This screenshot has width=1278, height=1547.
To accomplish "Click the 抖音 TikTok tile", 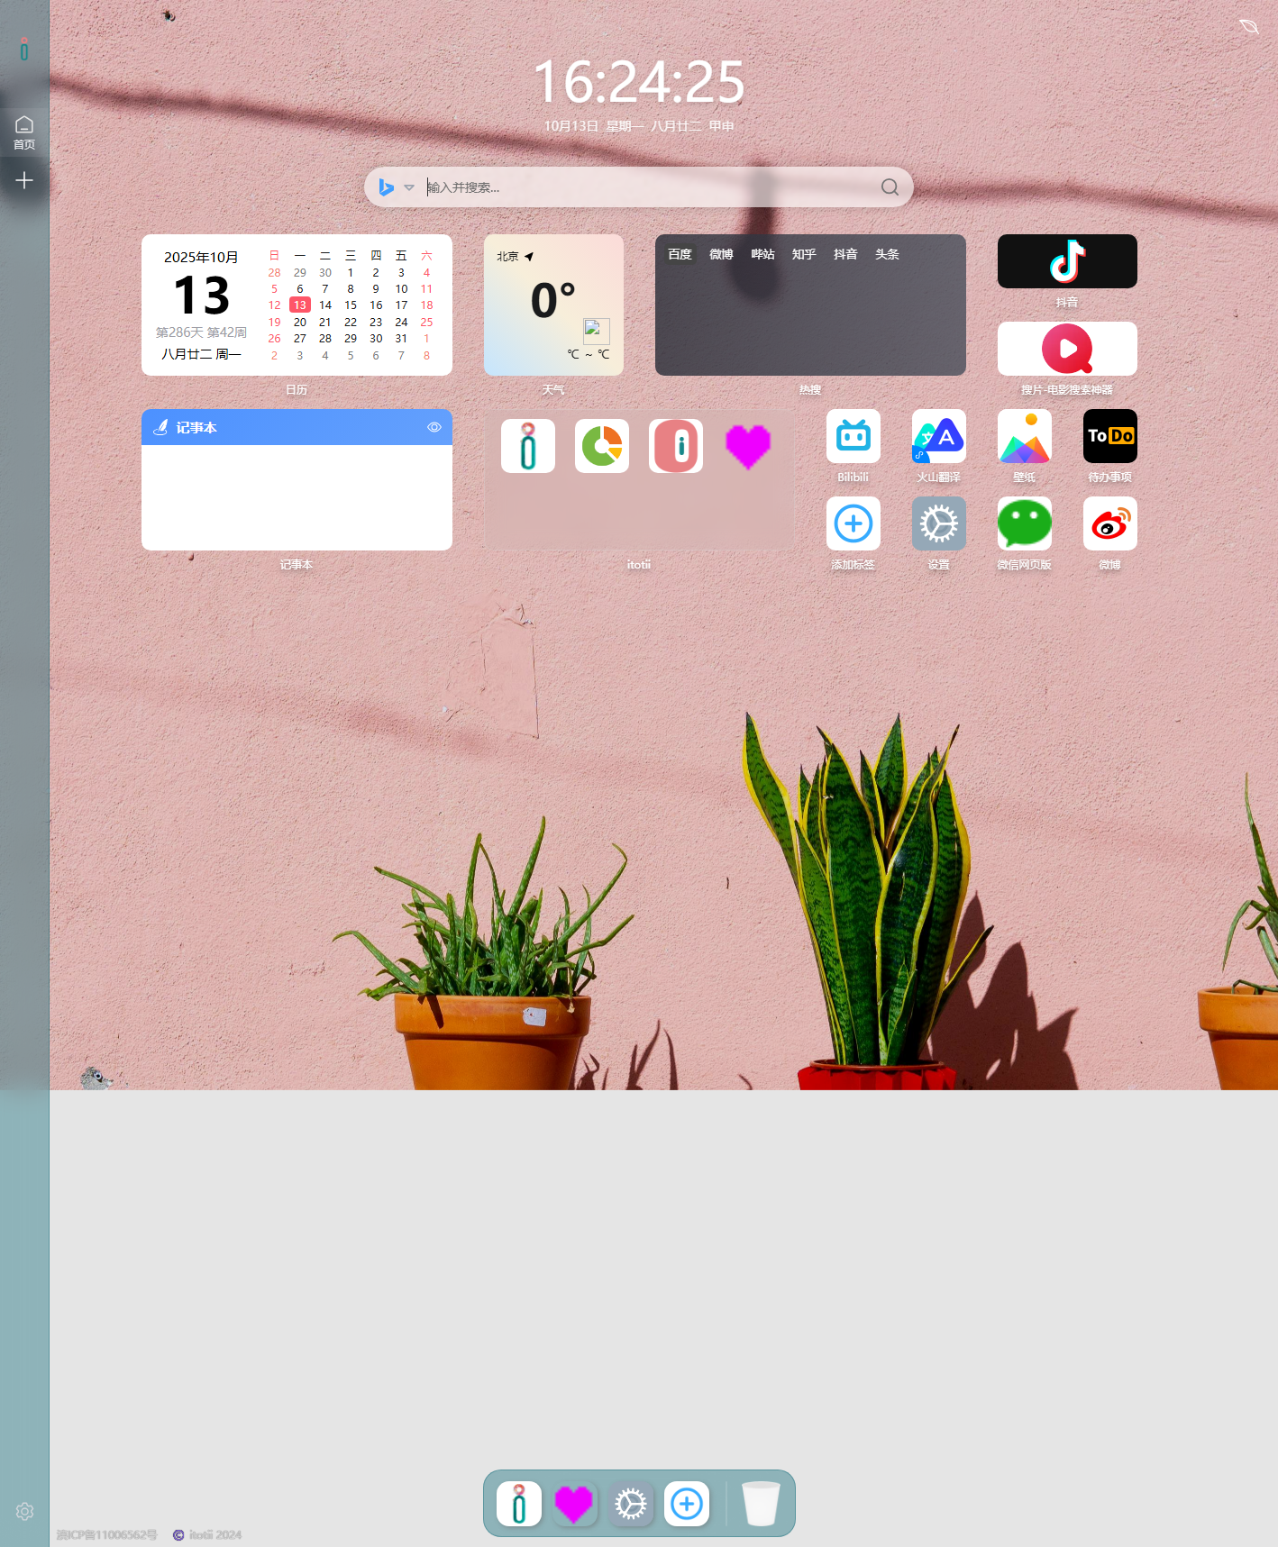I will point(1067,261).
